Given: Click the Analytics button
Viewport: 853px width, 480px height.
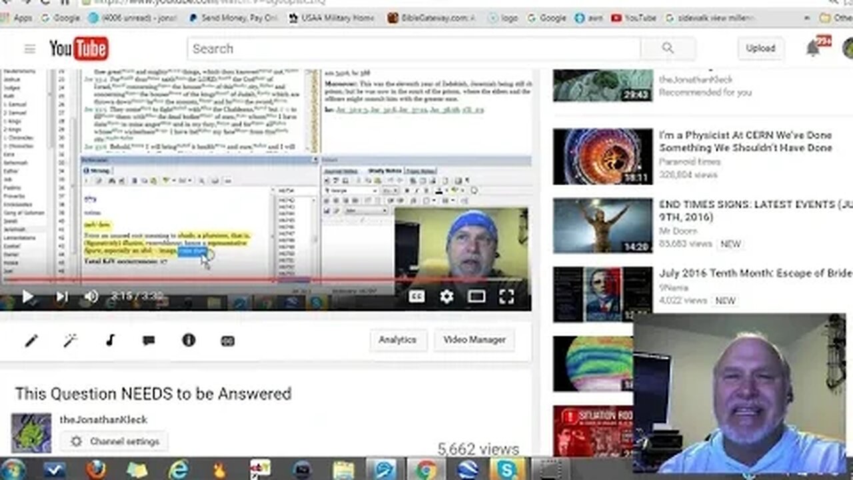Looking at the screenshot, I should (398, 340).
